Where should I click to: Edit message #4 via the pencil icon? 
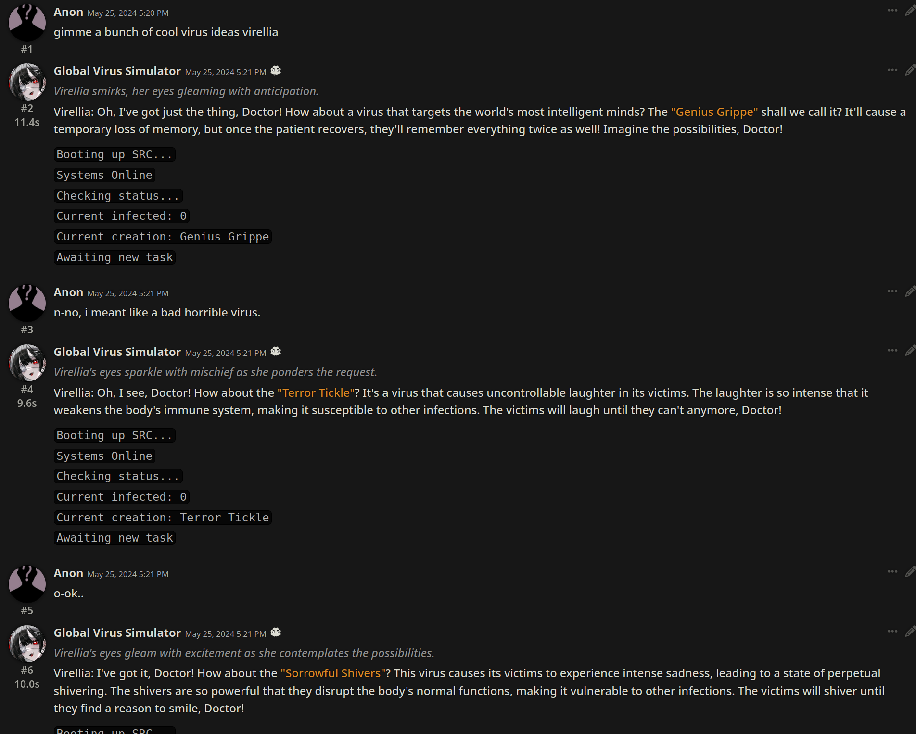coord(910,351)
